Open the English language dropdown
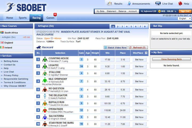The image size is (192, 128). 184,19
